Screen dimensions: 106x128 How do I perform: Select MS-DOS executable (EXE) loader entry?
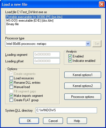click(53, 21)
